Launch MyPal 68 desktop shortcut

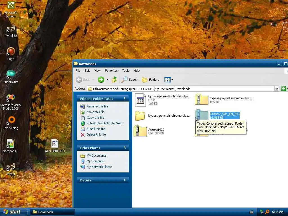click(x=11, y=31)
